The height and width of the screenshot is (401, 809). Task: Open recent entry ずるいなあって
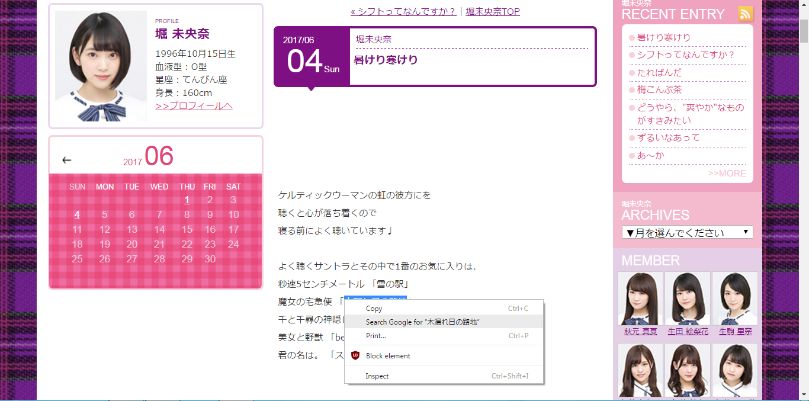tap(668, 137)
